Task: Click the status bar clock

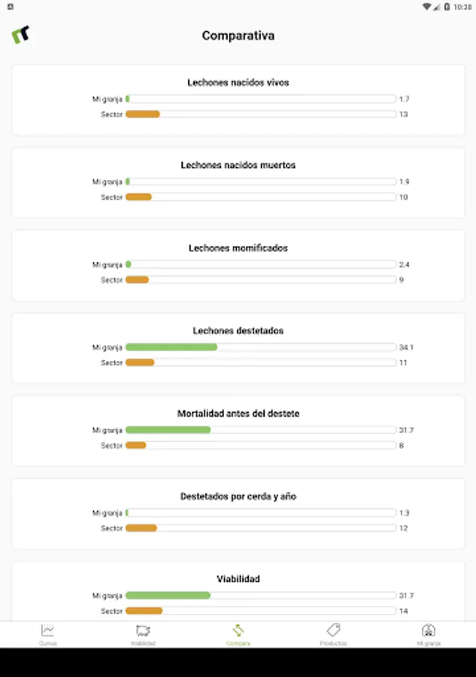Action: (x=463, y=6)
